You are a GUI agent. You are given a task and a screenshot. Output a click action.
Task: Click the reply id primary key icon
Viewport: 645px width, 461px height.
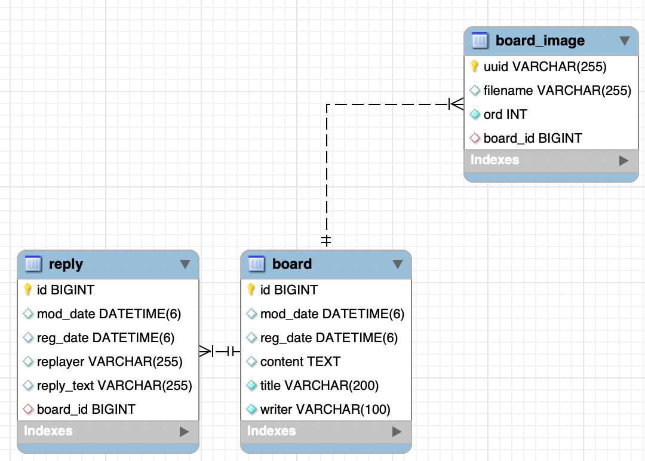click(x=27, y=290)
